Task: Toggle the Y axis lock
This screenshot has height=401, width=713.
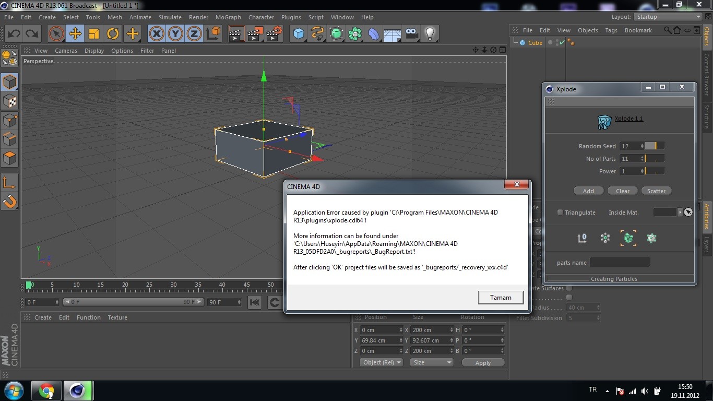Action: coord(175,34)
